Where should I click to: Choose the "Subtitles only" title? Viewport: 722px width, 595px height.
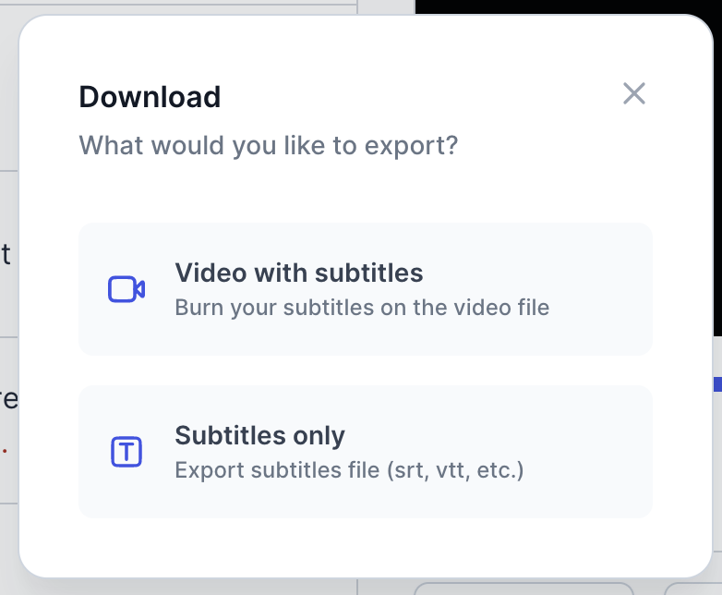(x=259, y=436)
